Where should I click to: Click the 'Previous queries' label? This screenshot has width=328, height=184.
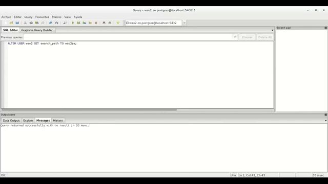12,37
